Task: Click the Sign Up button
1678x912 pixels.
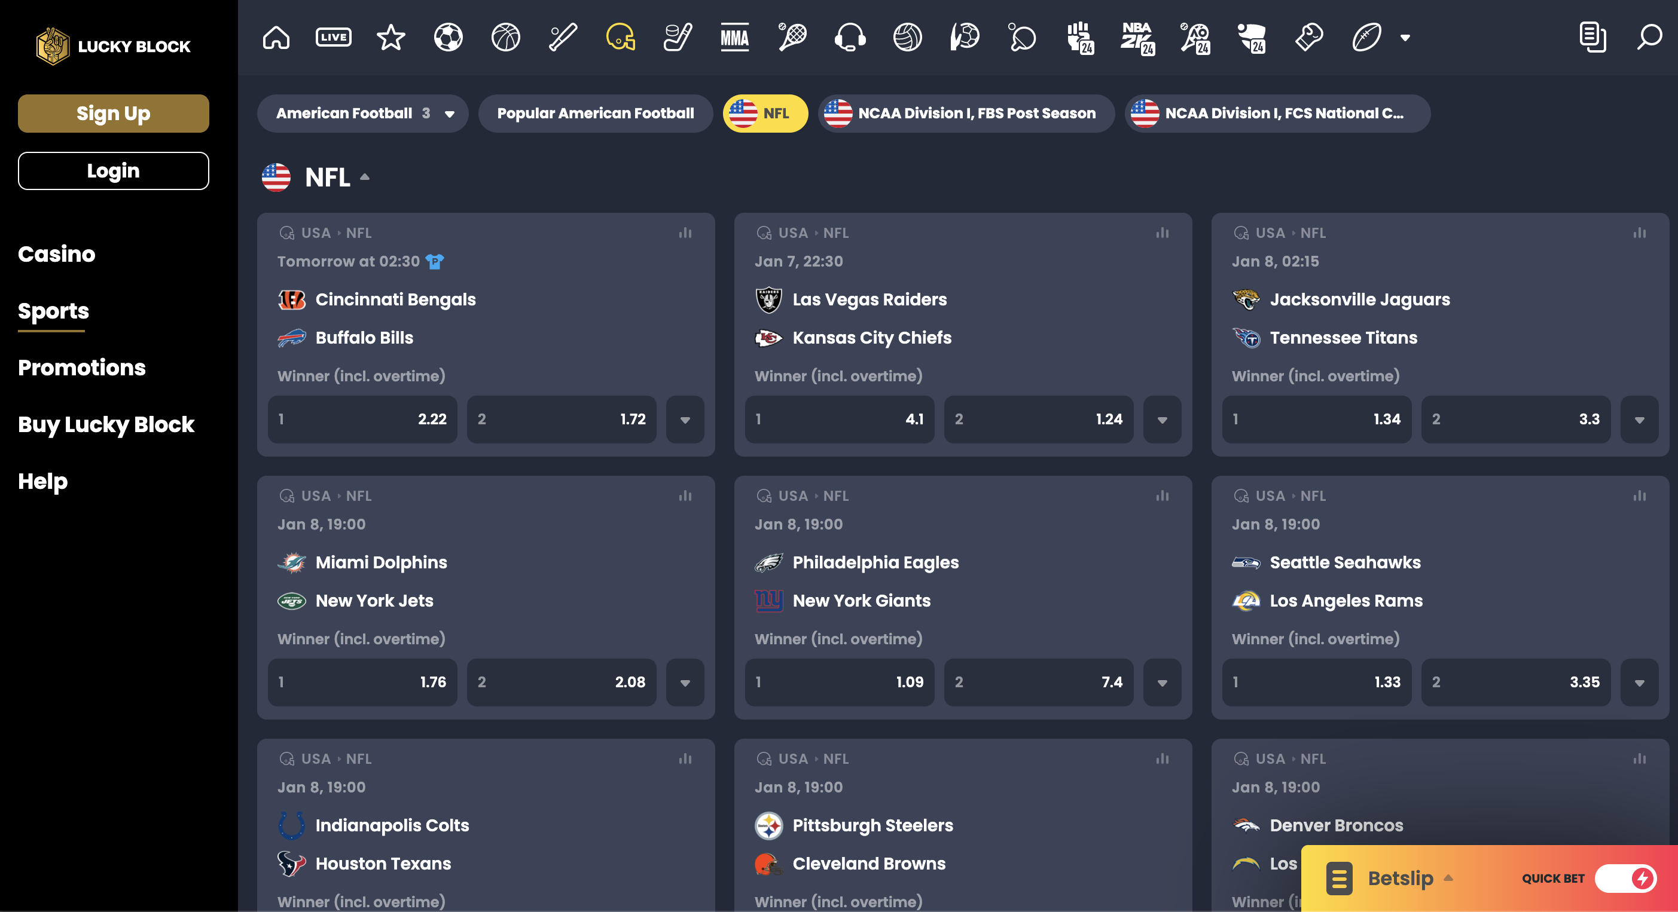Action: tap(112, 114)
